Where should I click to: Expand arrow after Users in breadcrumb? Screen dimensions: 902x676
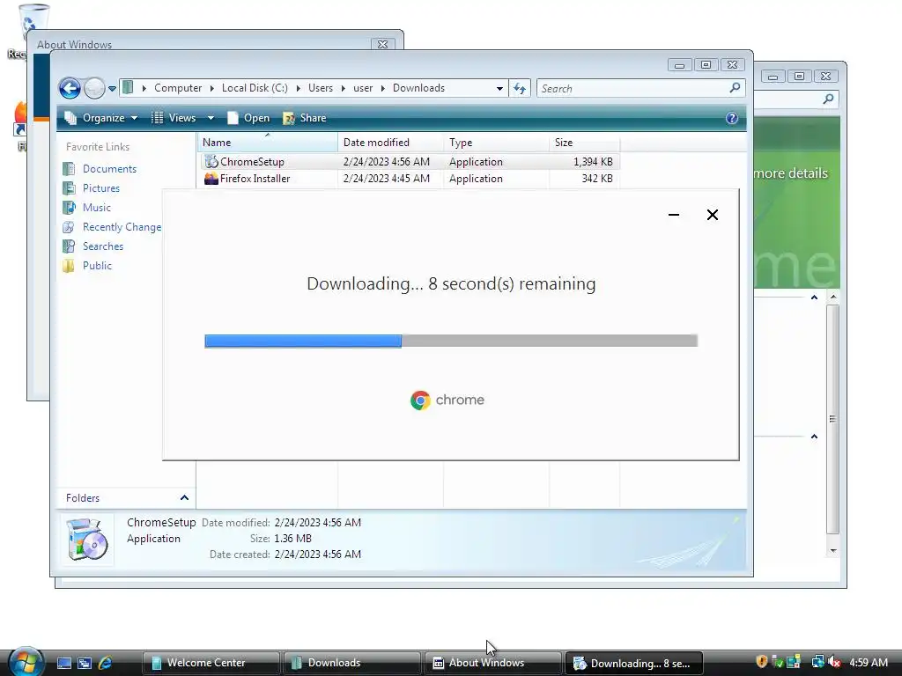(x=343, y=89)
